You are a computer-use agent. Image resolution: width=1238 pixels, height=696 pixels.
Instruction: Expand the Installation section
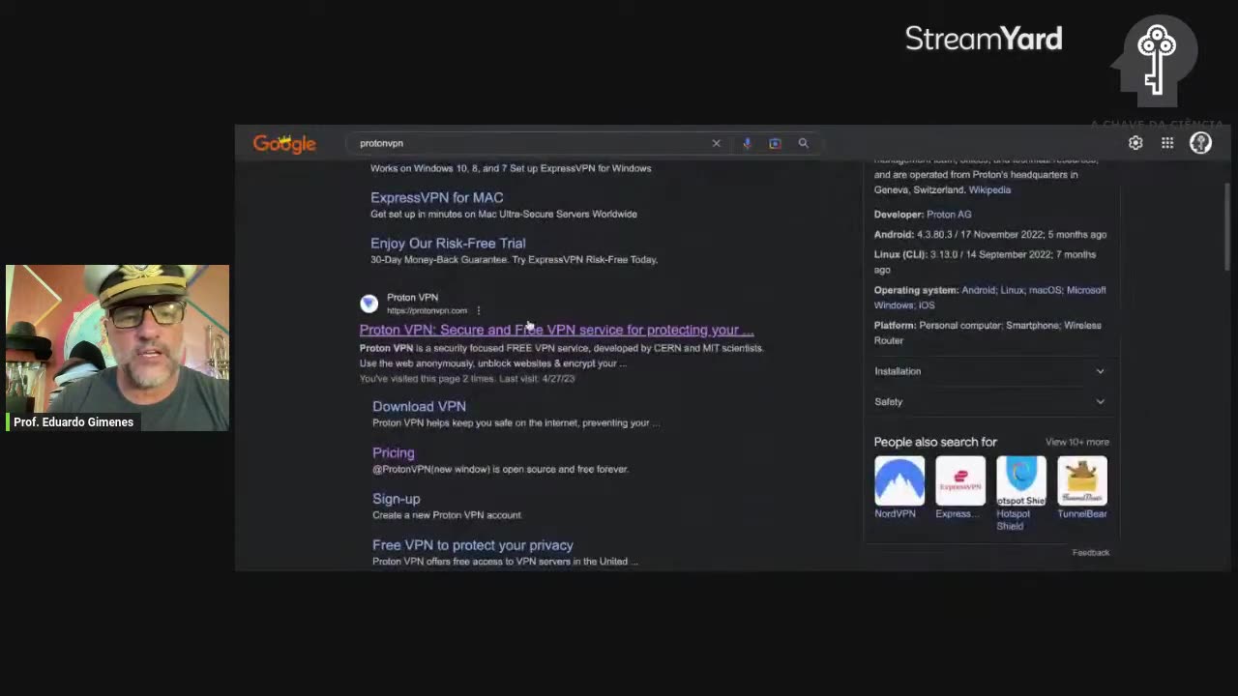click(x=988, y=371)
